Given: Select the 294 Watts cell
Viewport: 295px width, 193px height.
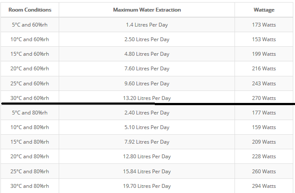Looking at the screenshot, I should tap(264, 186).
